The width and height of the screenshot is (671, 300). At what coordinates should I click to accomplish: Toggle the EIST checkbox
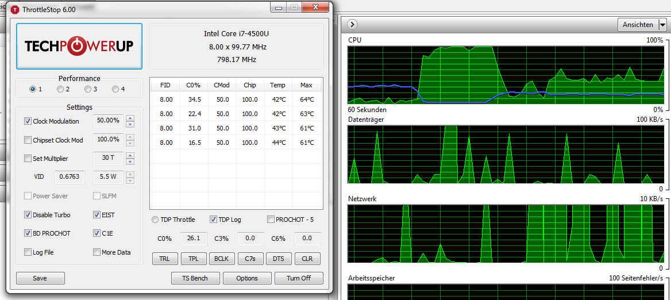[x=97, y=215]
